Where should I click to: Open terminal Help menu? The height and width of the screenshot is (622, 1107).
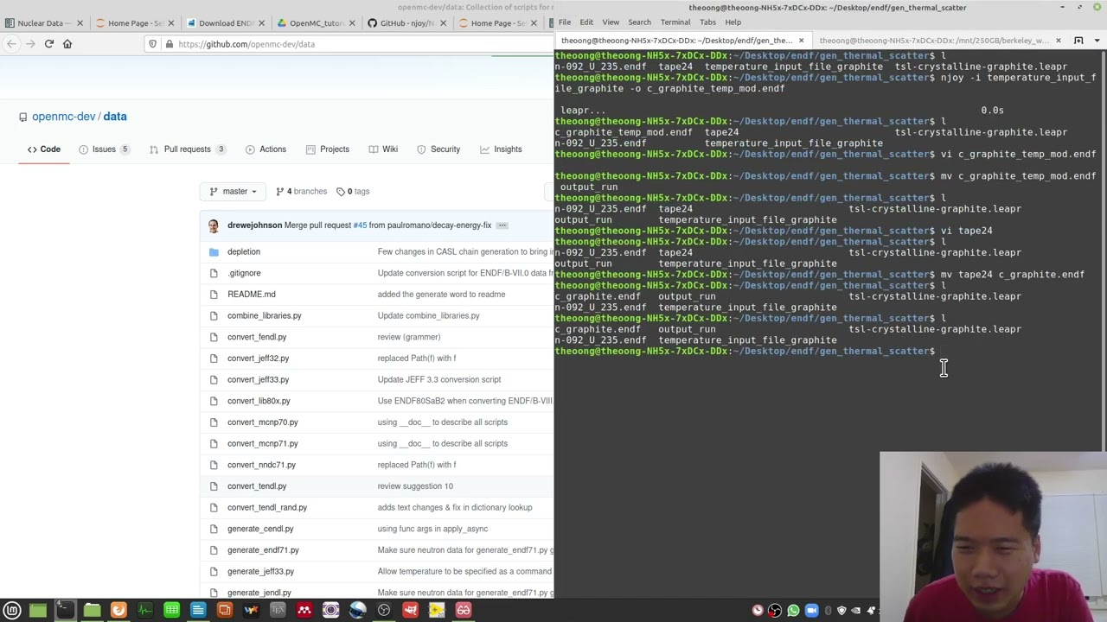733,22
